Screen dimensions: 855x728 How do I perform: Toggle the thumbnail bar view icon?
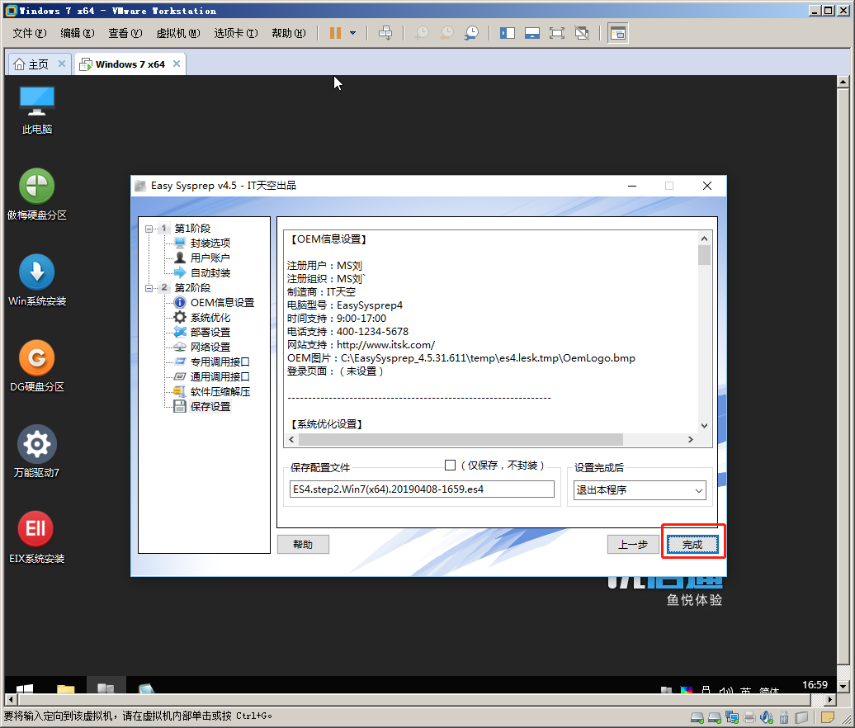(x=532, y=33)
